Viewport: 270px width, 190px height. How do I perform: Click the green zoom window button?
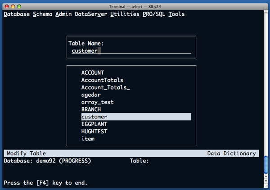19,6
